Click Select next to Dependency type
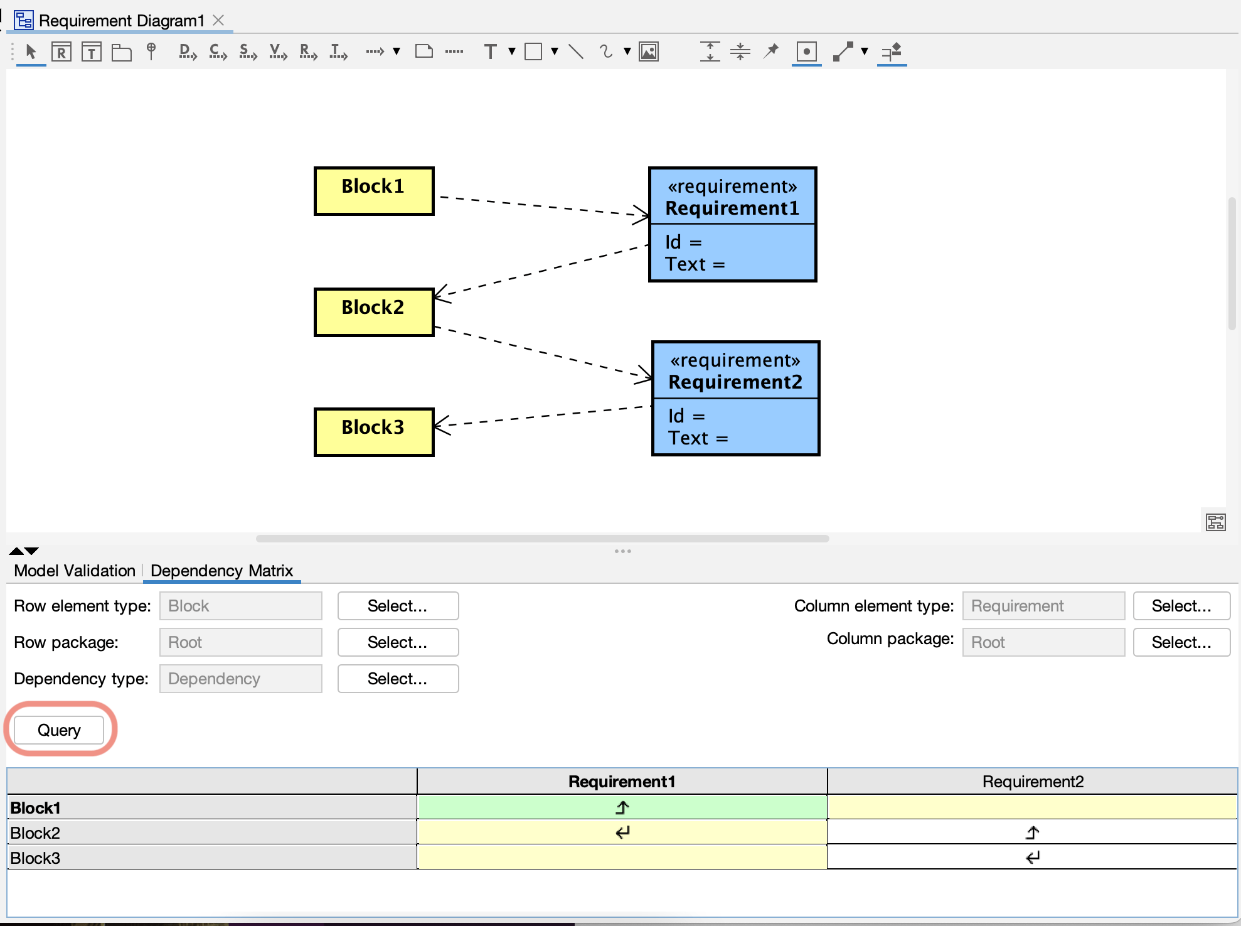1241x926 pixels. click(397, 679)
